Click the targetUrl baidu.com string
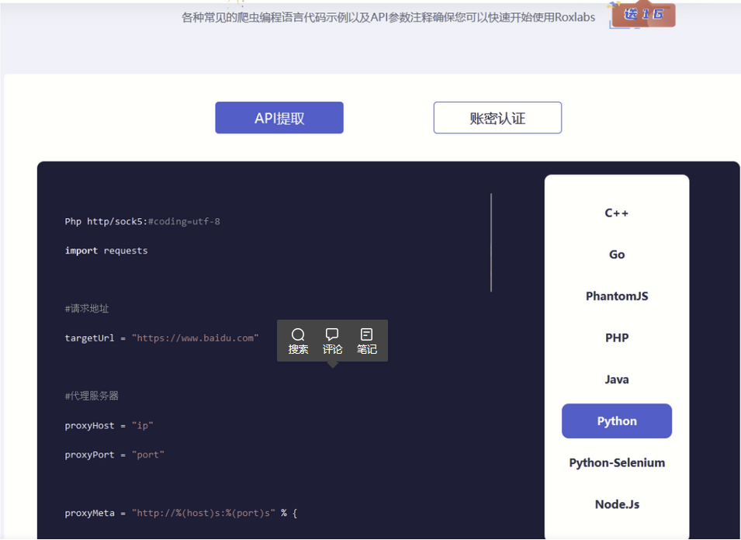 196,338
